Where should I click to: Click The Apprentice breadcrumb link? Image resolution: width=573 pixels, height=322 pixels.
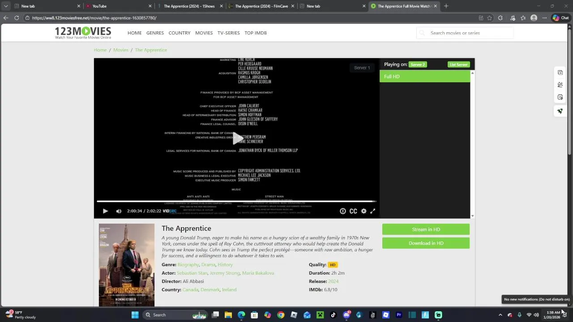(151, 50)
